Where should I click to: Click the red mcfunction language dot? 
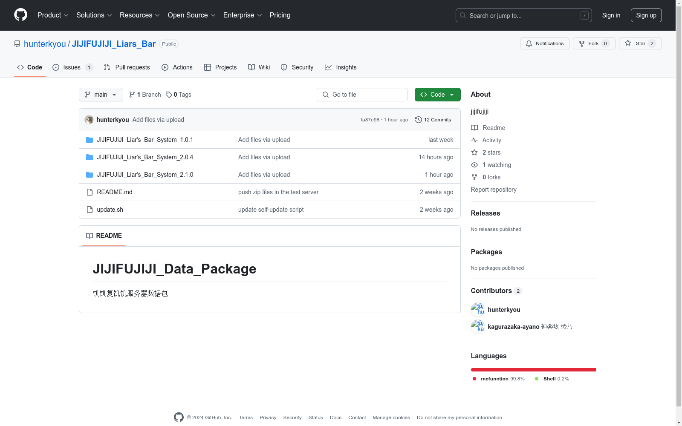coord(474,379)
